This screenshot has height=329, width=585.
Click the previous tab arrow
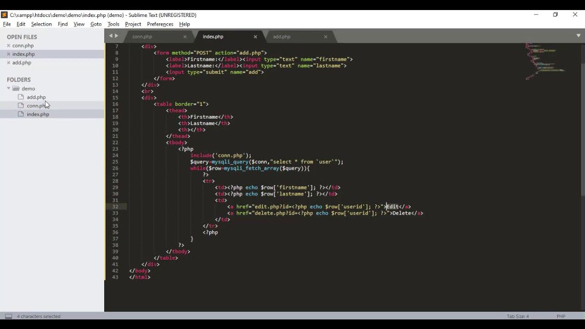(110, 36)
